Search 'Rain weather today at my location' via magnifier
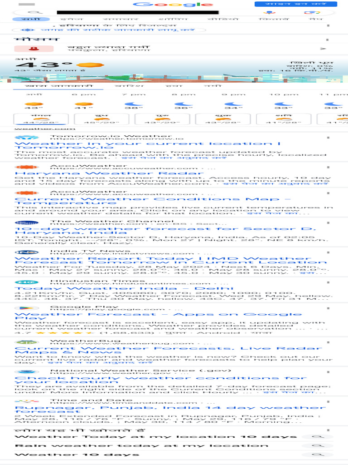 click(318, 446)
